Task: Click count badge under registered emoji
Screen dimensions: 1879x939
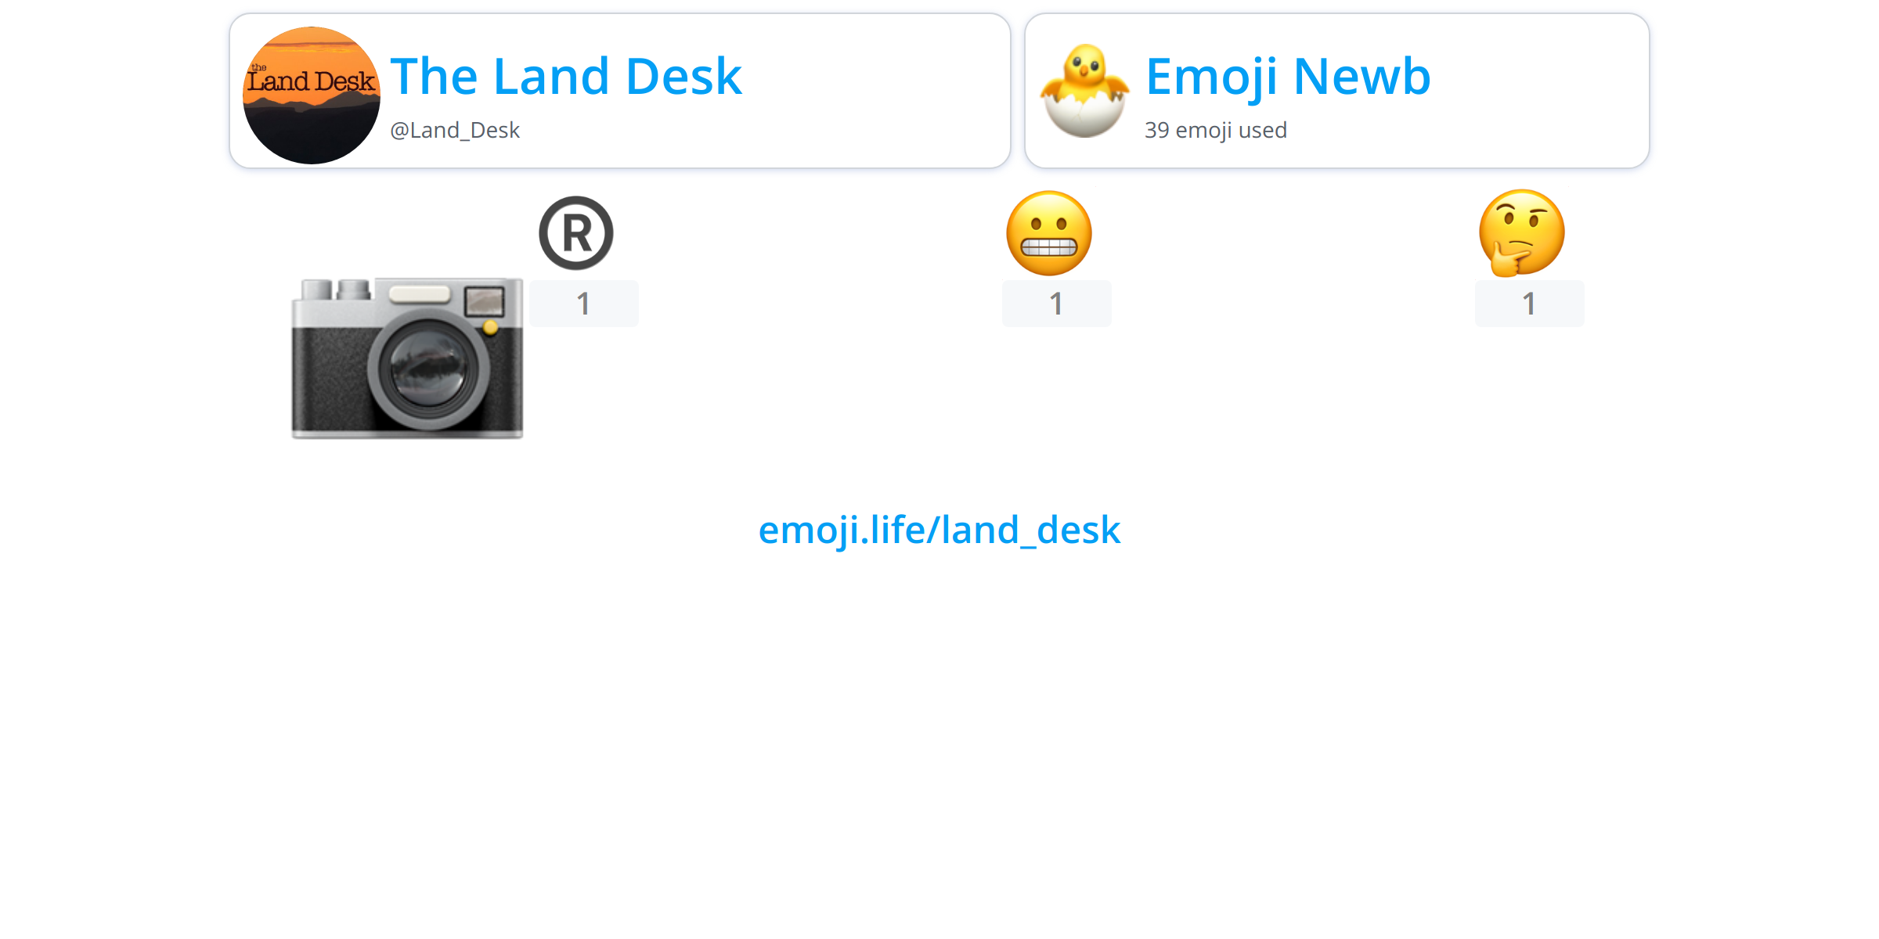Action: tap(584, 304)
